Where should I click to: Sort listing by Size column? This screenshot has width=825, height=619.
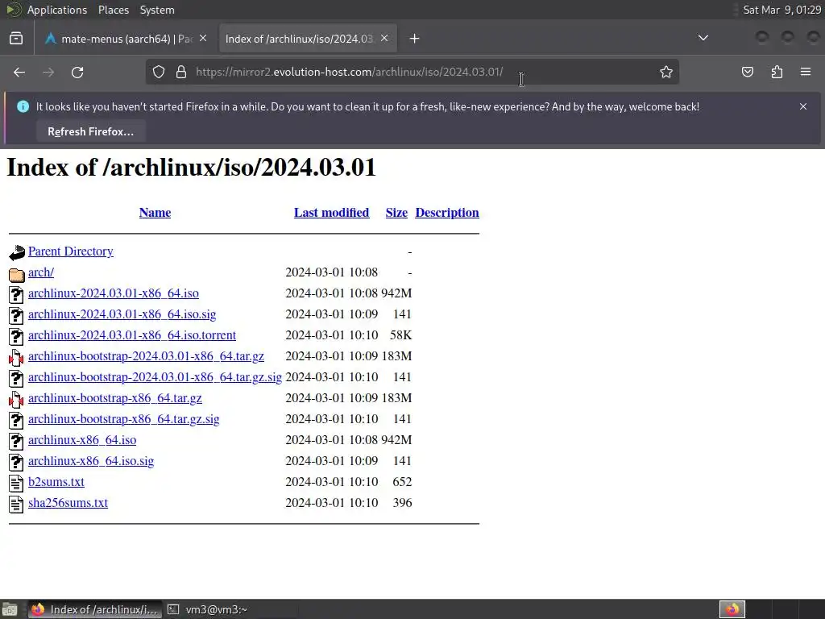(x=396, y=213)
